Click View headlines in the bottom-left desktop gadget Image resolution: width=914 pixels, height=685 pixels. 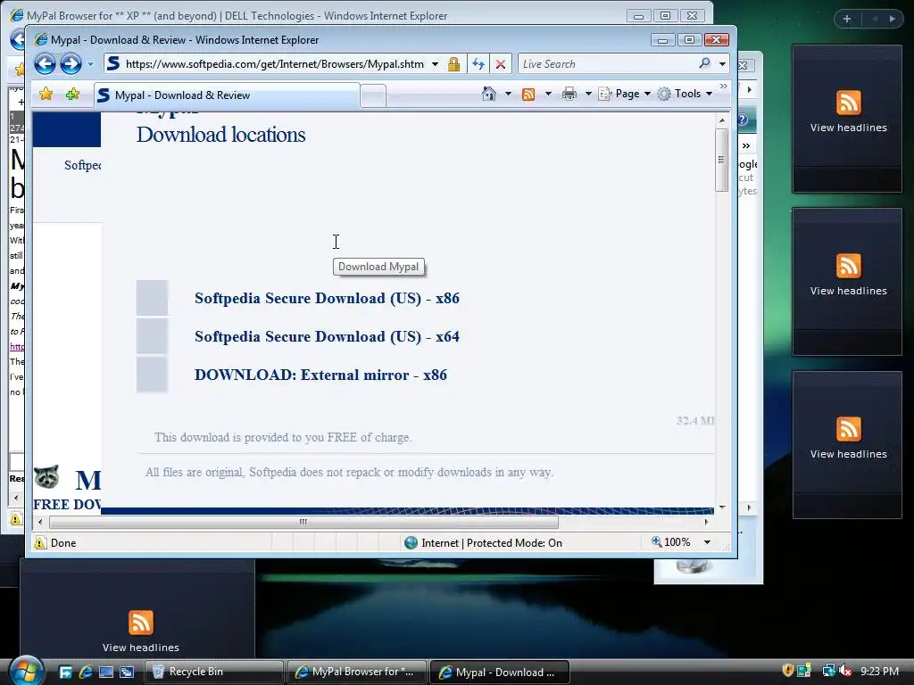pyautogui.click(x=140, y=648)
